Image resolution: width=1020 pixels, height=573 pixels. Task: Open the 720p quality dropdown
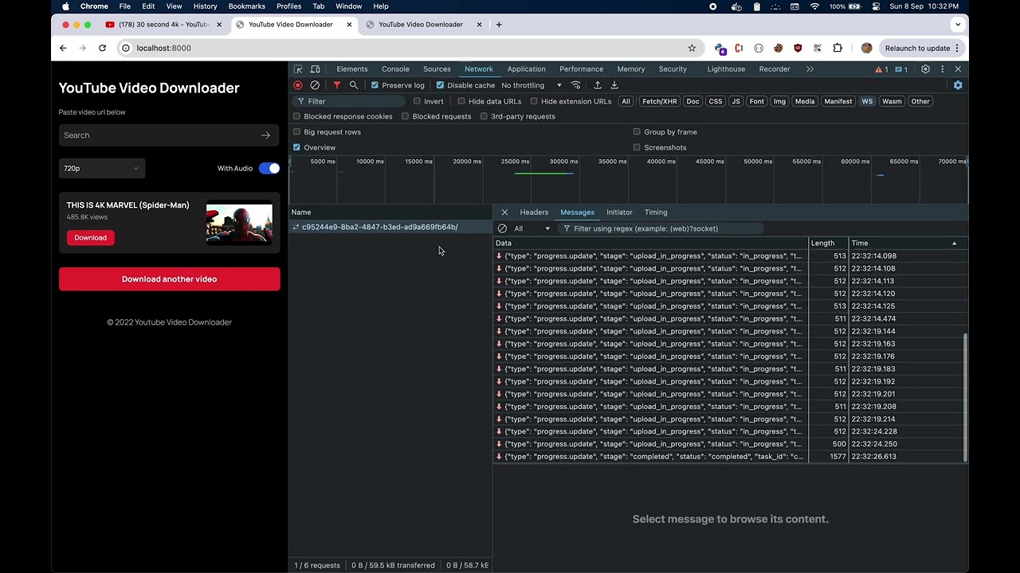pyautogui.click(x=101, y=168)
